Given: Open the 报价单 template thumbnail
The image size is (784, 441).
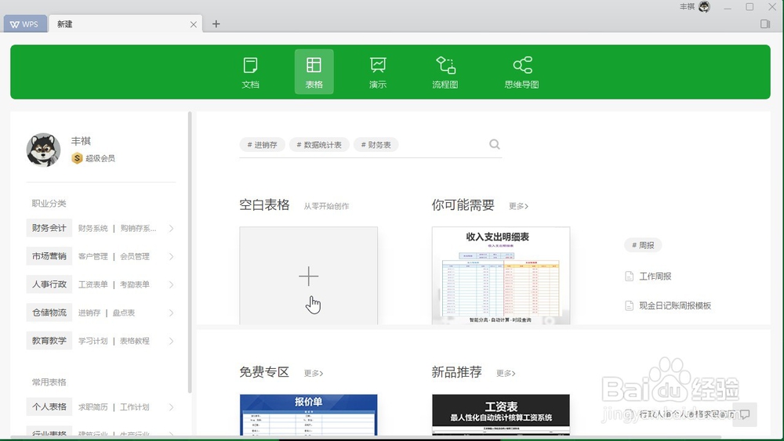Looking at the screenshot, I should pos(308,414).
